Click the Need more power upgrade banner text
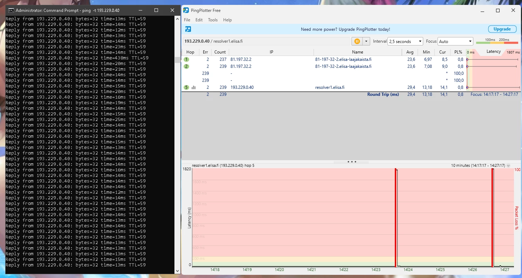The image size is (522, 278). pos(345,29)
